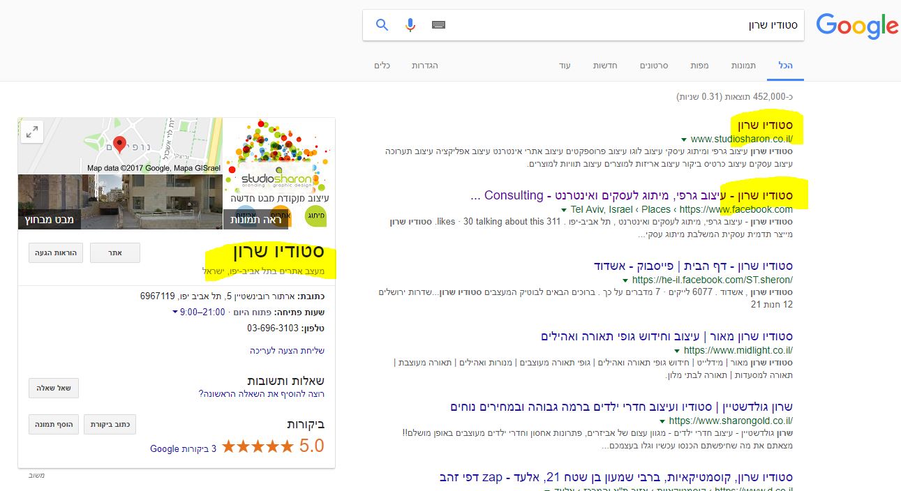The width and height of the screenshot is (901, 491).
Task: Open the 'שרון גולדשטיין' kids rooms result
Action: pos(621,407)
